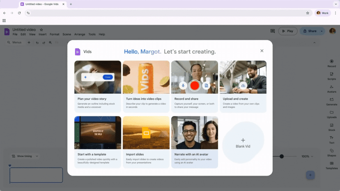The width and height of the screenshot is (340, 191).
Task: Open the Scripts panel in the sidebar
Action: 331,76
